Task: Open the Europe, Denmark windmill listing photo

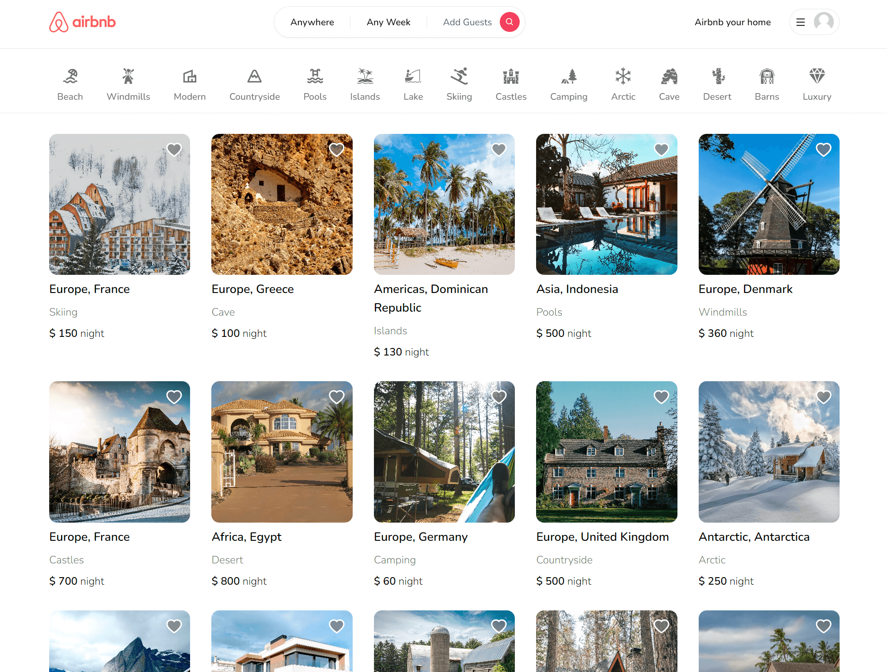Action: 769,204
